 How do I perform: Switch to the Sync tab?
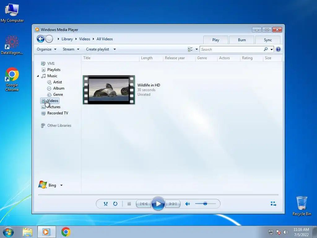pyautogui.click(x=268, y=40)
